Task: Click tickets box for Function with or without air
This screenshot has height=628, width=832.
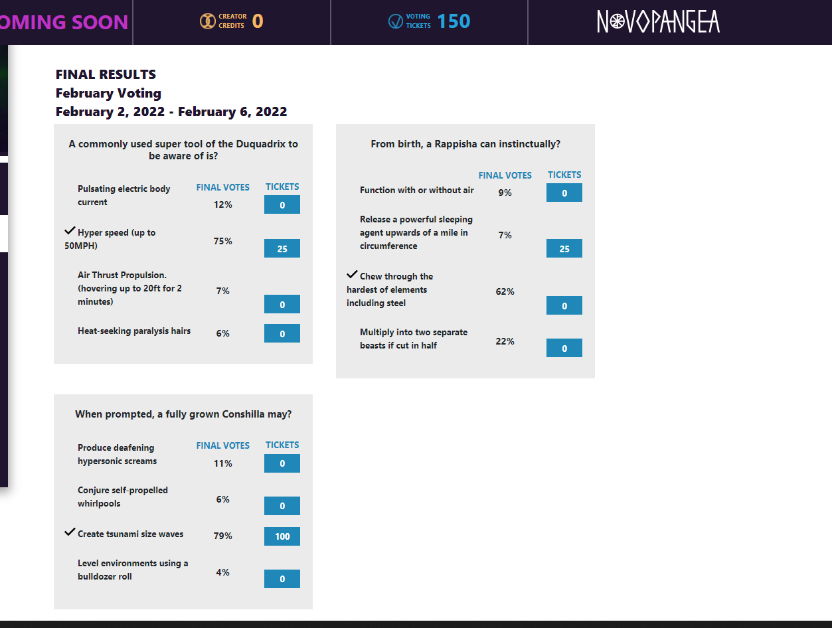Action: (x=564, y=193)
